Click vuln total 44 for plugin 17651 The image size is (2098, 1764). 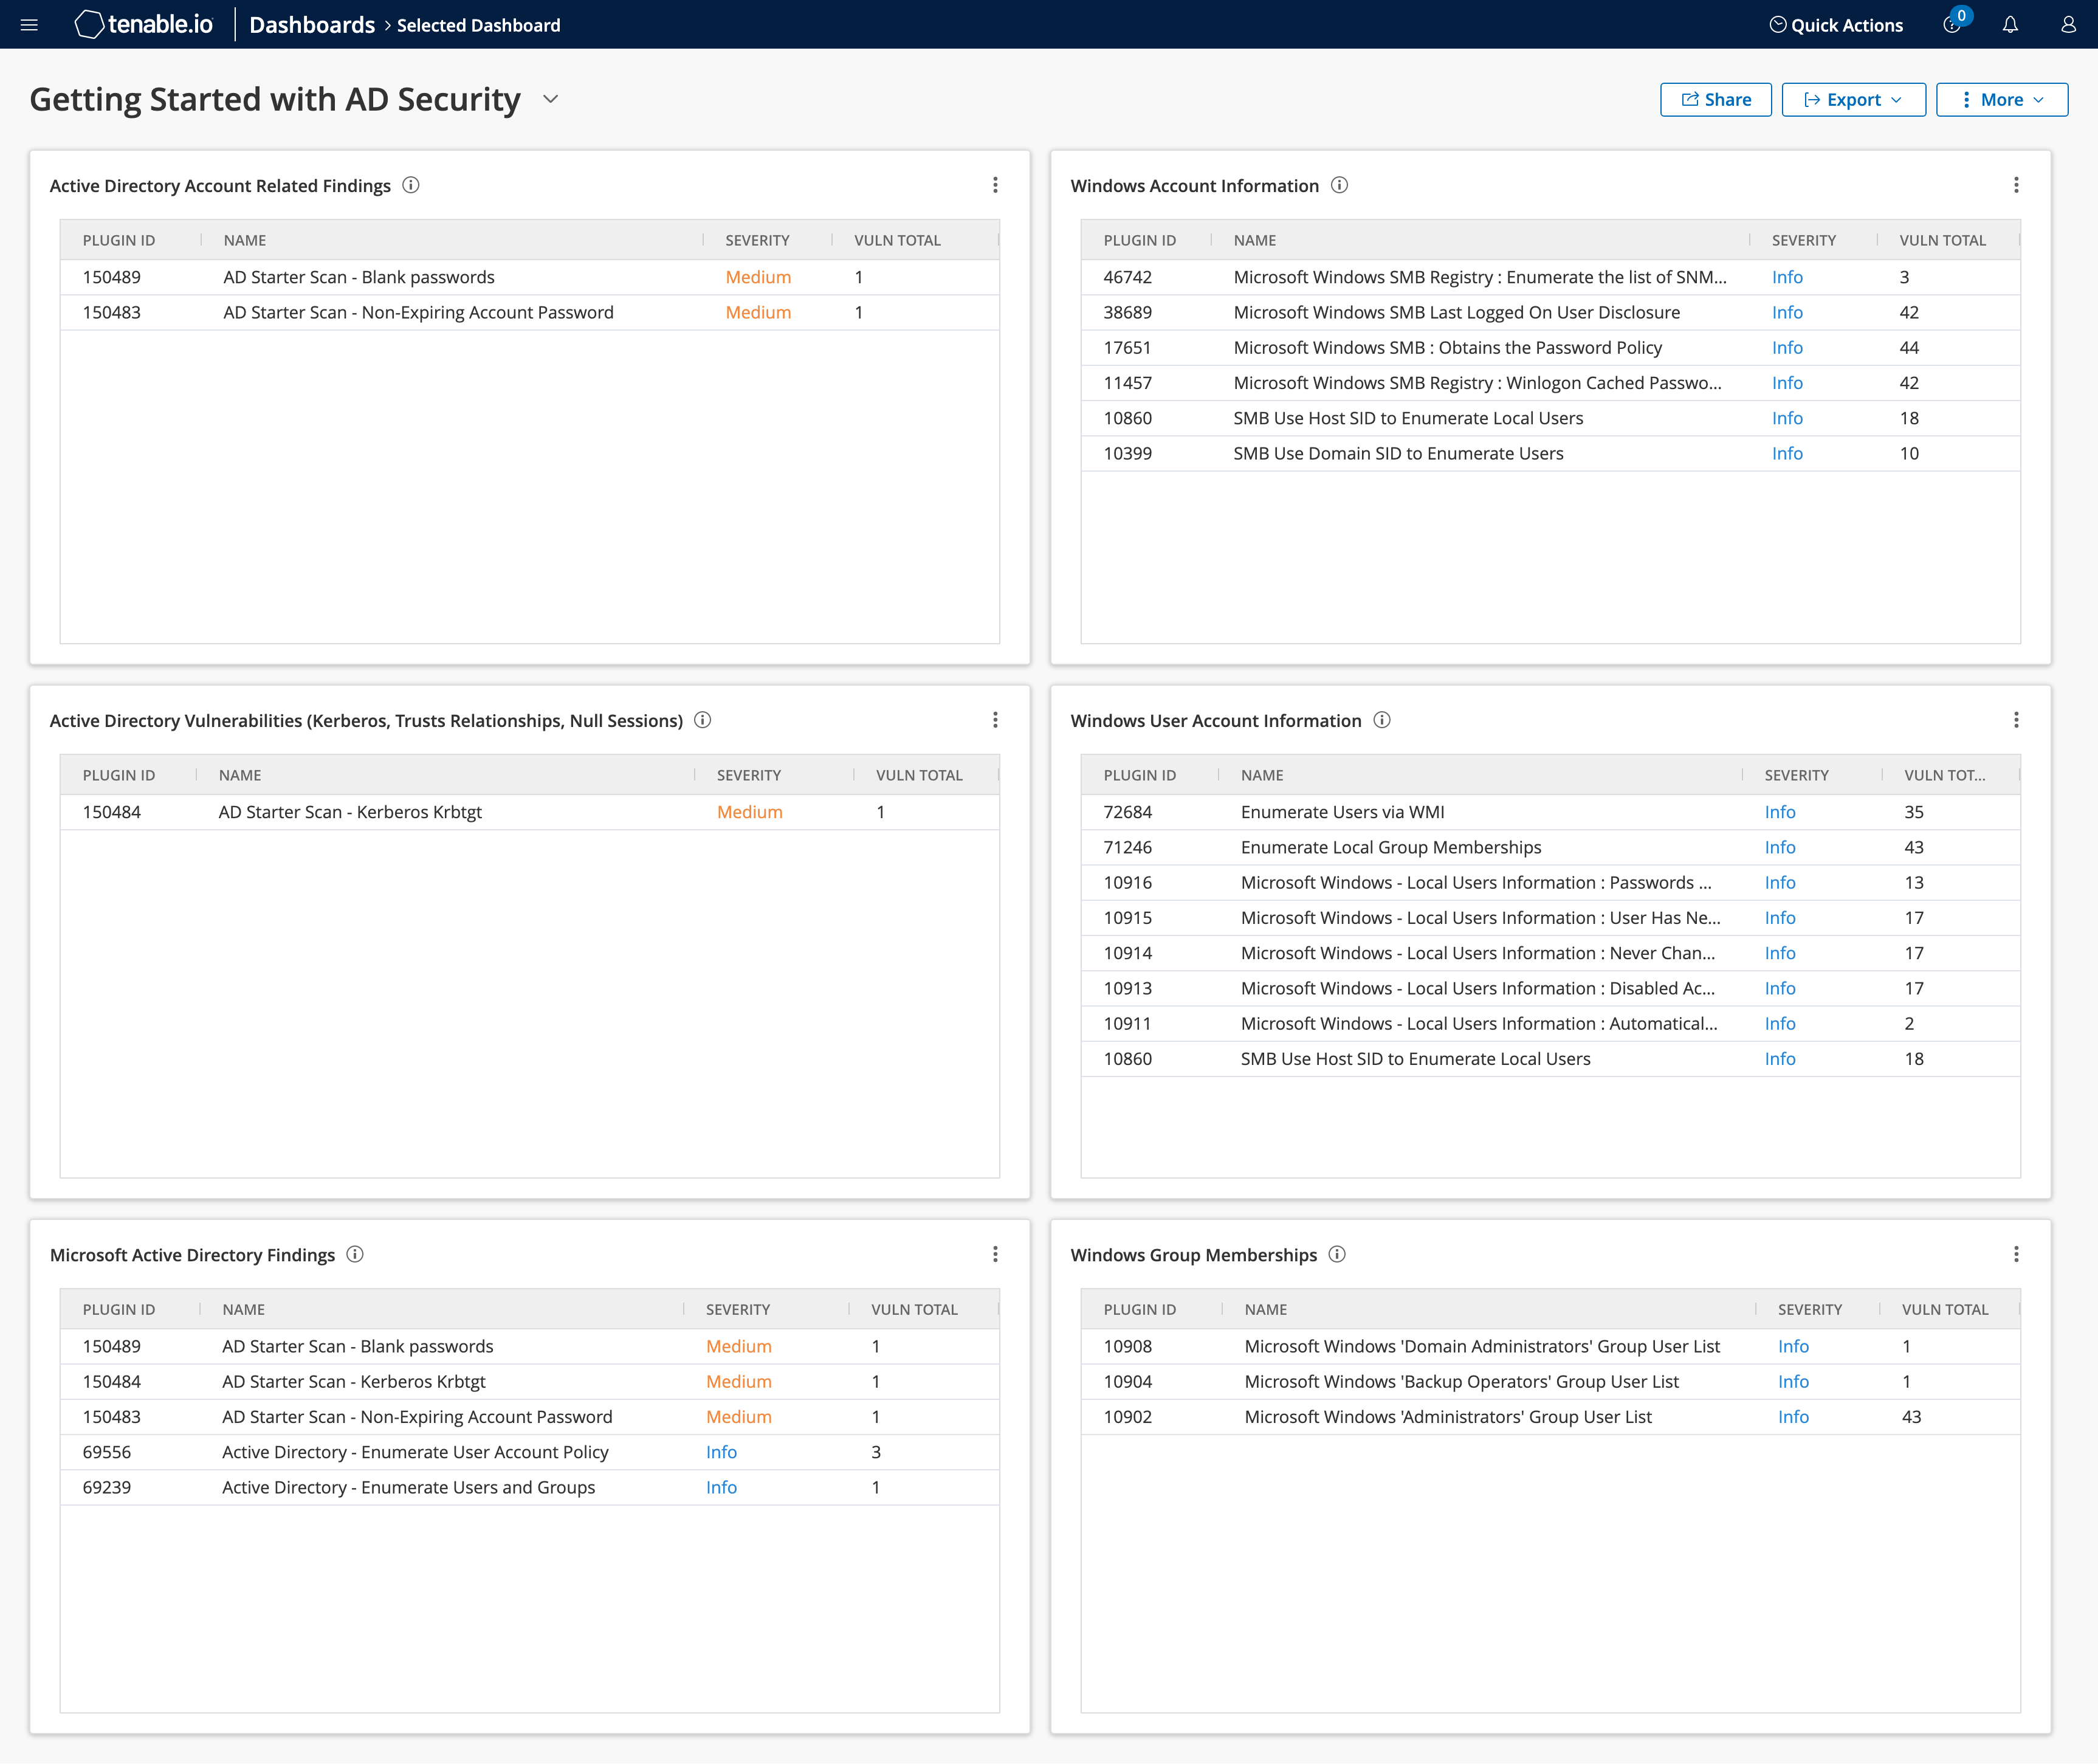(1909, 347)
